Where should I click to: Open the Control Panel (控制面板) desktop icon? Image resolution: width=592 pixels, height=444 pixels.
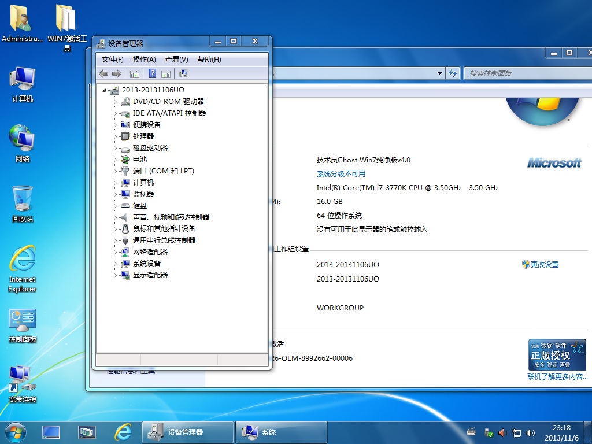click(23, 325)
